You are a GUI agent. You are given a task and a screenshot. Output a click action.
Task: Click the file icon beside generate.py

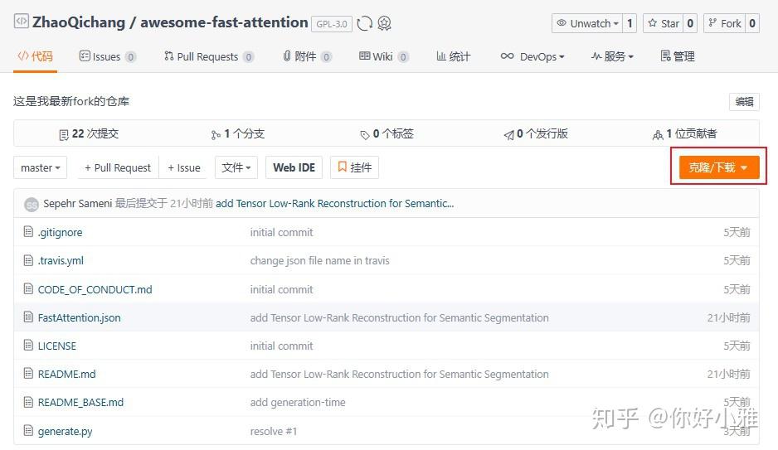tap(28, 431)
